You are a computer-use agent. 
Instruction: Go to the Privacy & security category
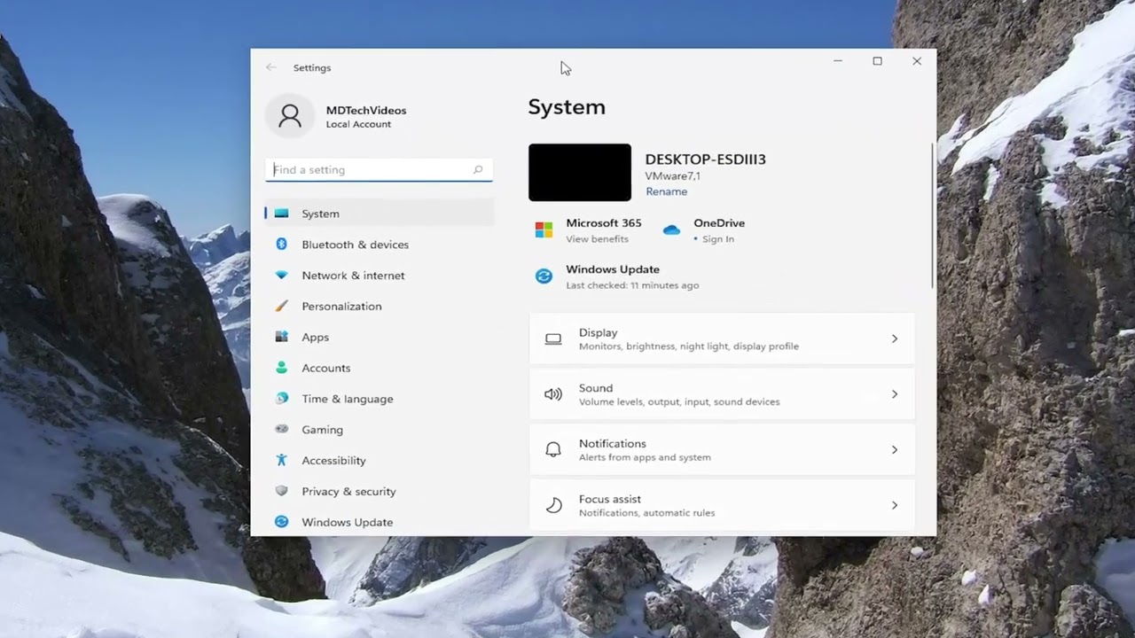[x=379, y=491]
